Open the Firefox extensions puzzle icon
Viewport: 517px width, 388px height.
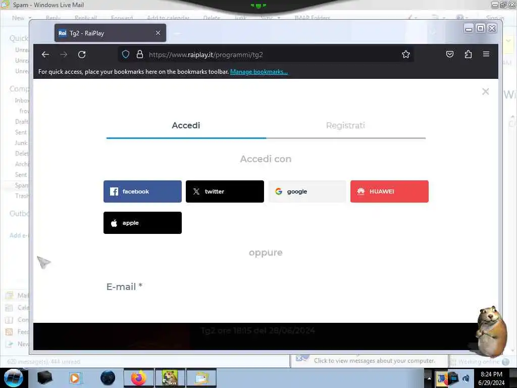pos(468,54)
